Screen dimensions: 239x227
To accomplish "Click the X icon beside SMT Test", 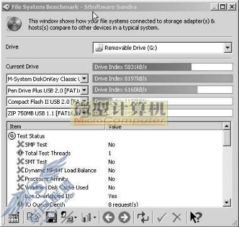I will pos(20,162).
